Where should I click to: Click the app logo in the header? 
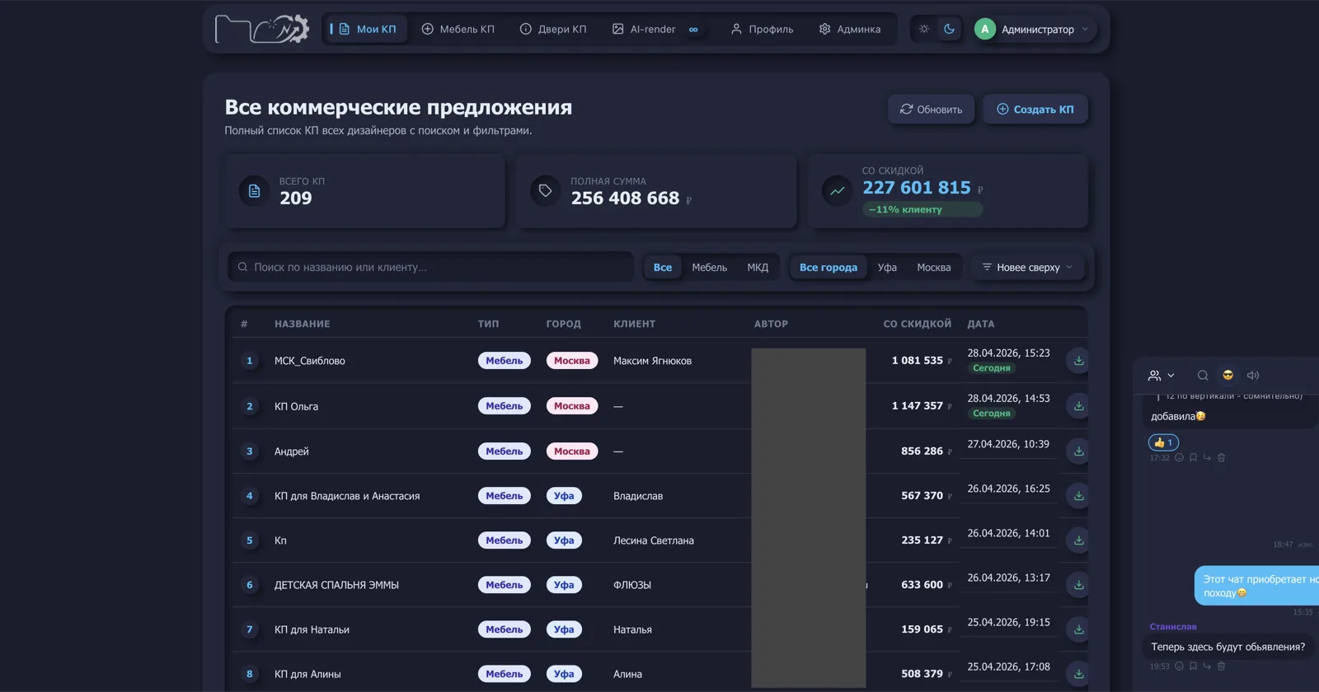(262, 29)
